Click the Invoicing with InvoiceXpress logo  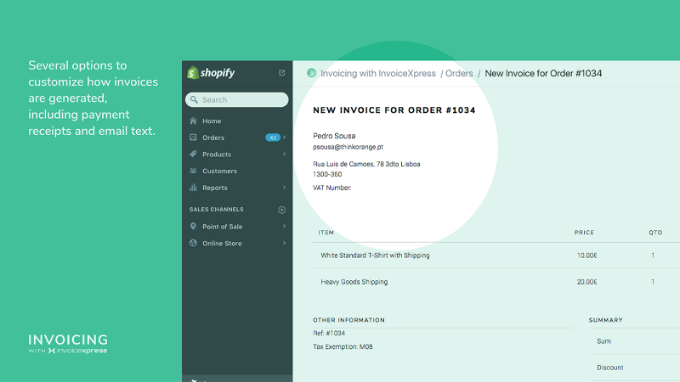point(68,344)
